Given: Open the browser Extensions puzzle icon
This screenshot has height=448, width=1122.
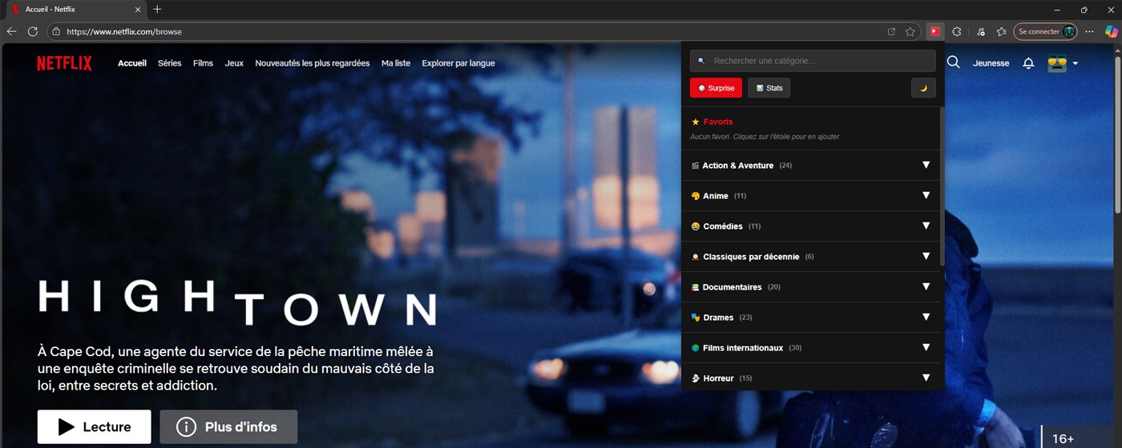Looking at the screenshot, I should 957,31.
